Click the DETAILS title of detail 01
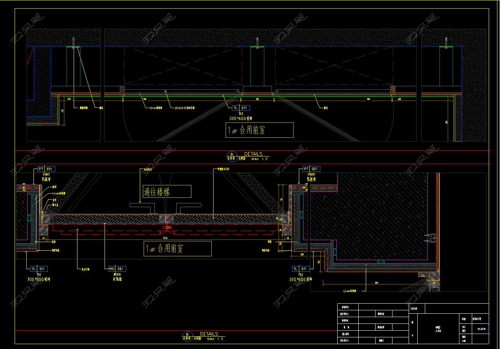 pos(253,154)
